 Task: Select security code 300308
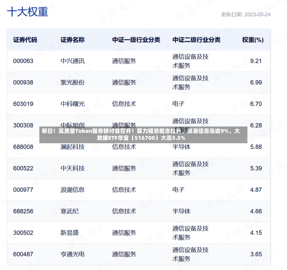tap(23, 125)
